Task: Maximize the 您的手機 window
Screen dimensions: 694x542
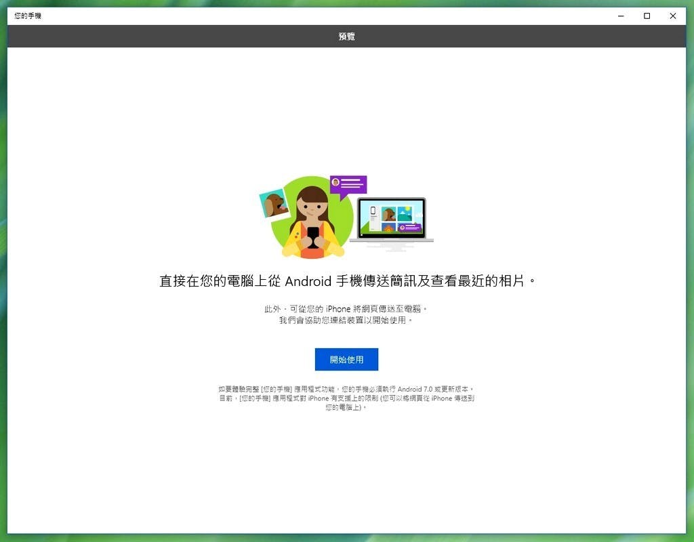Action: pos(647,16)
